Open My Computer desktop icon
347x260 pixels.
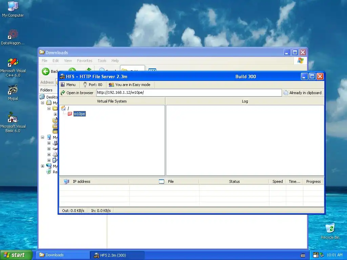point(13,9)
